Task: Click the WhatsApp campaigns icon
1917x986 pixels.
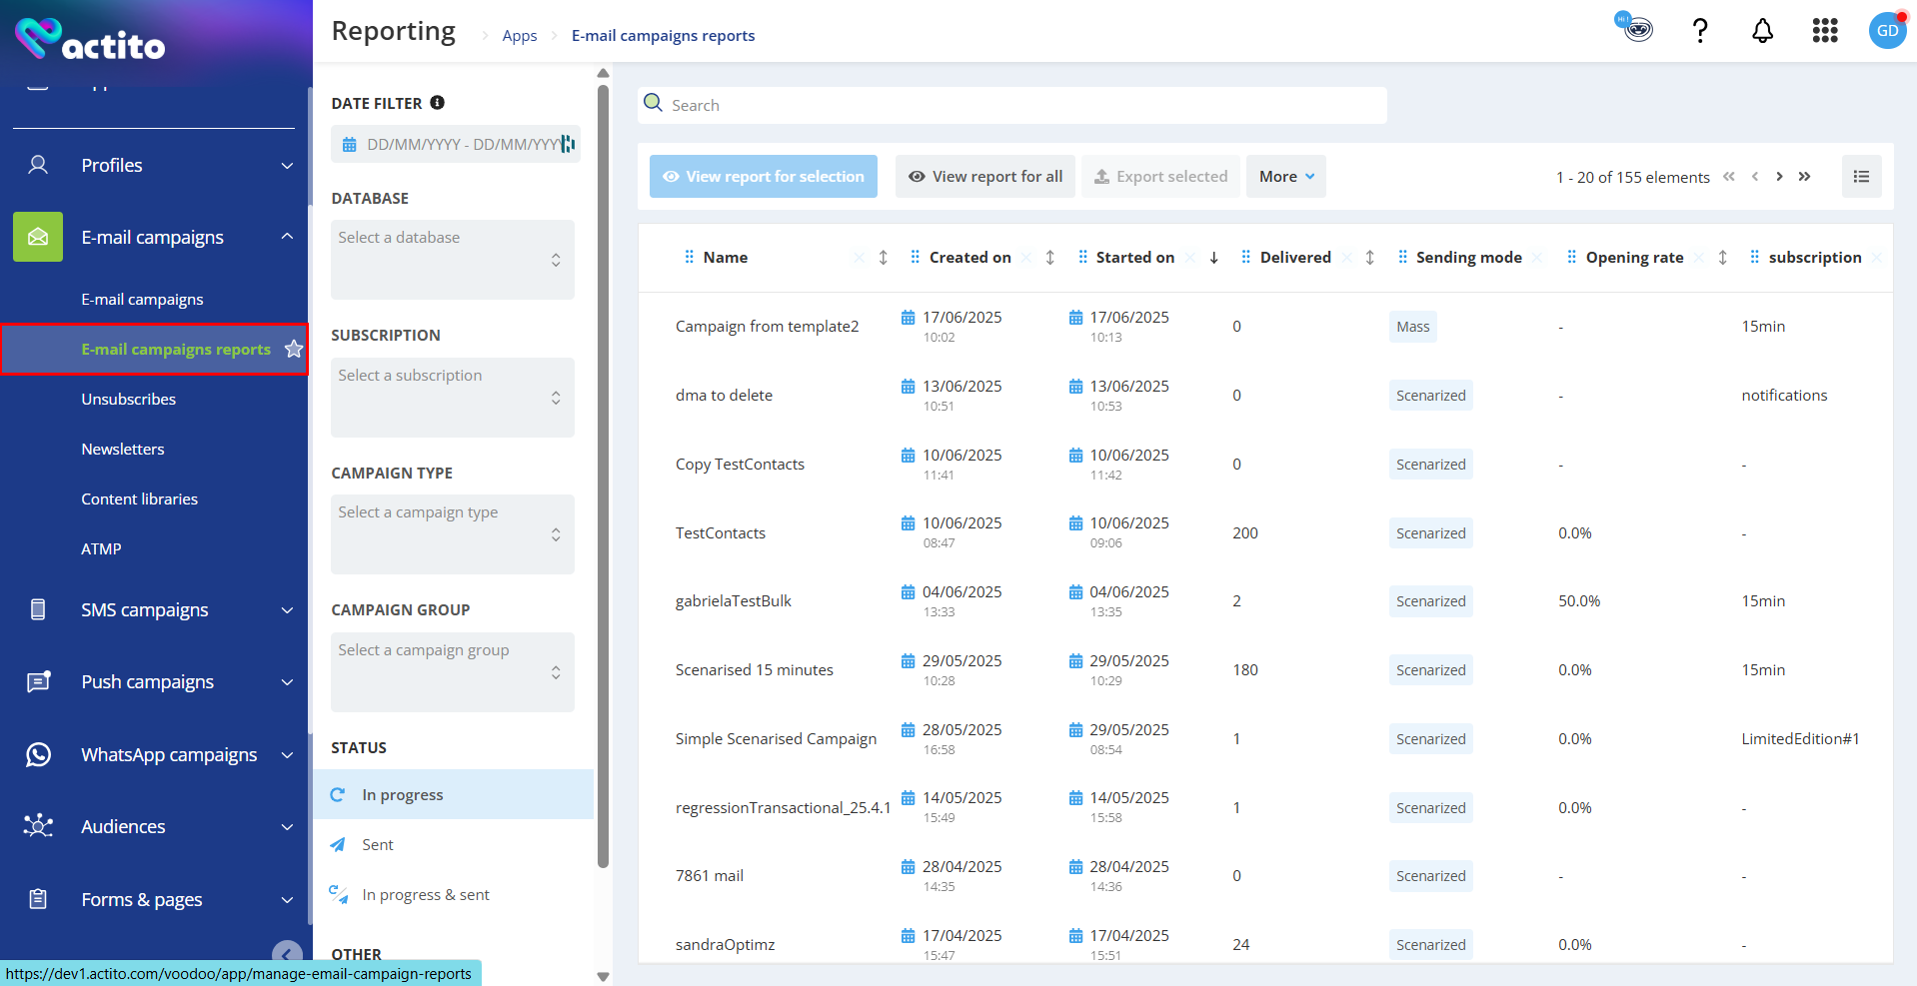Action: coord(38,754)
